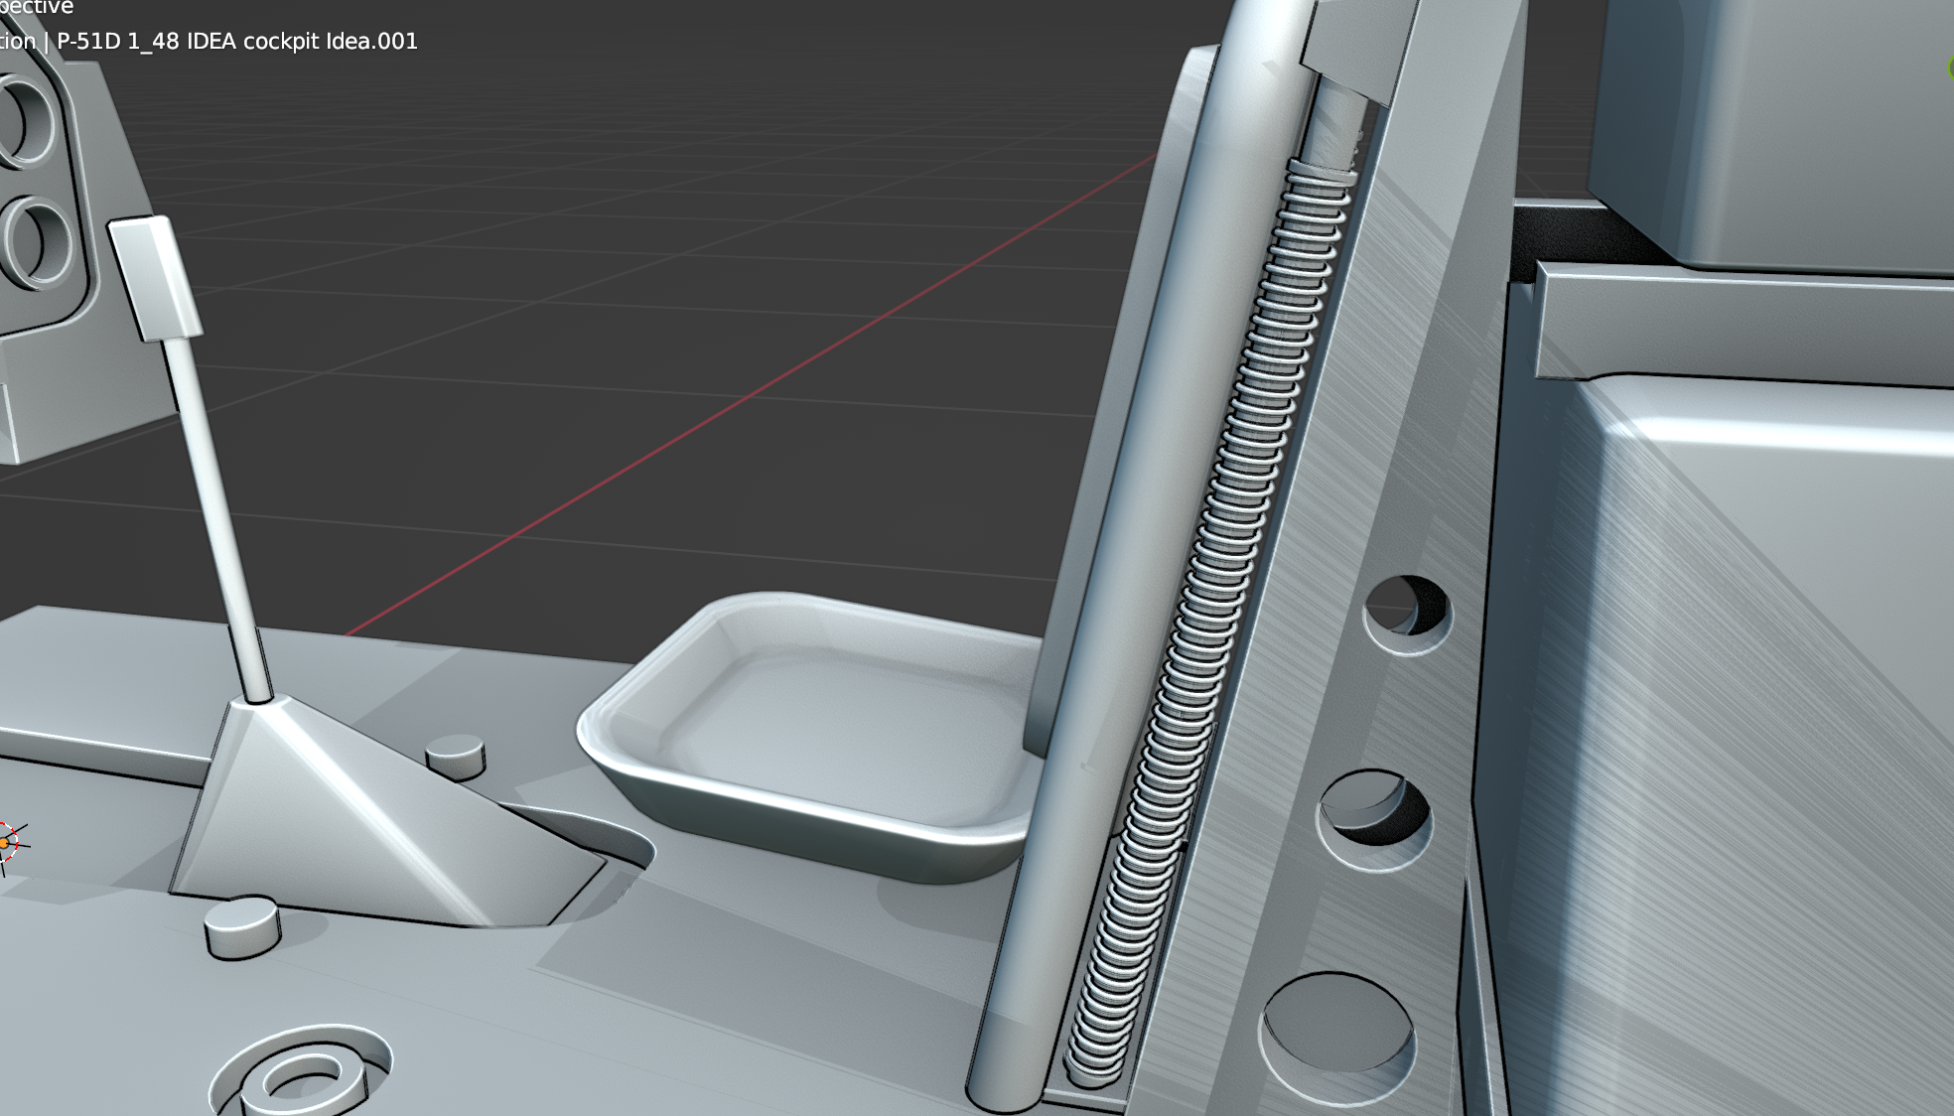Select the lever's rectangular handle grip
The height and width of the screenshot is (1116, 1954).
[x=154, y=279]
